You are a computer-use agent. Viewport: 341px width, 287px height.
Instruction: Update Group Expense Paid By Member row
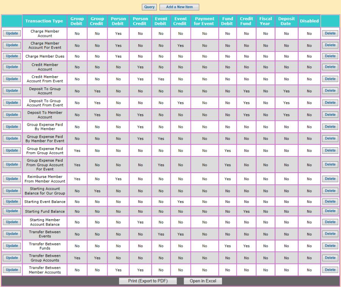coord(12,127)
